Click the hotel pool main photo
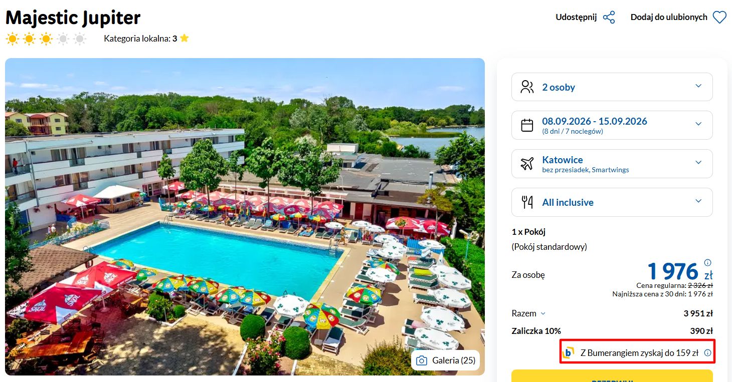The width and height of the screenshot is (732, 382). 245,217
